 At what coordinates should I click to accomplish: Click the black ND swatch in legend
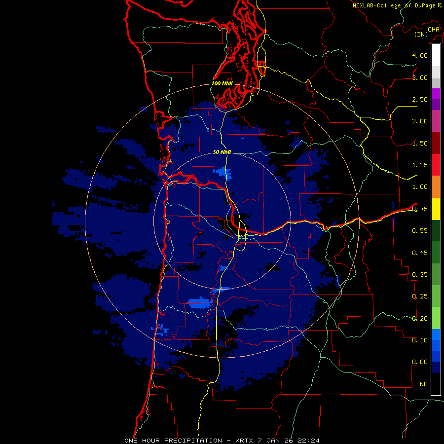(x=436, y=384)
